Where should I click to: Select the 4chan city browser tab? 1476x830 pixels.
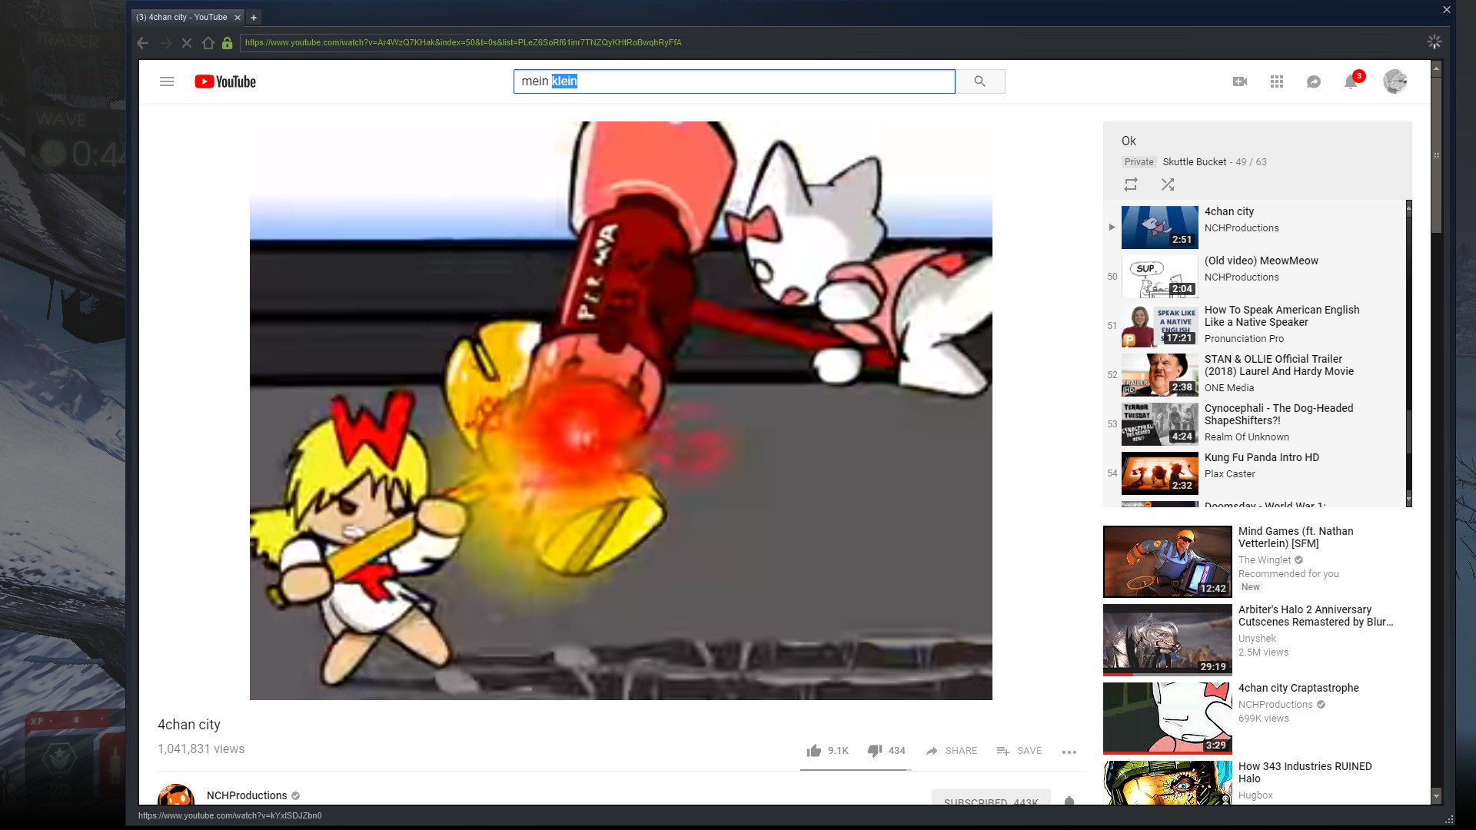click(x=182, y=17)
